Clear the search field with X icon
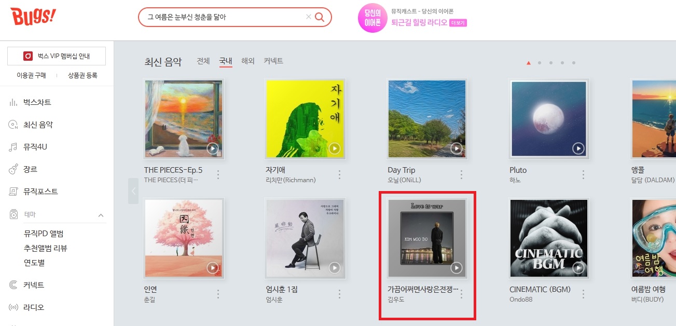Viewport: 676px width, 326px height. [309, 17]
